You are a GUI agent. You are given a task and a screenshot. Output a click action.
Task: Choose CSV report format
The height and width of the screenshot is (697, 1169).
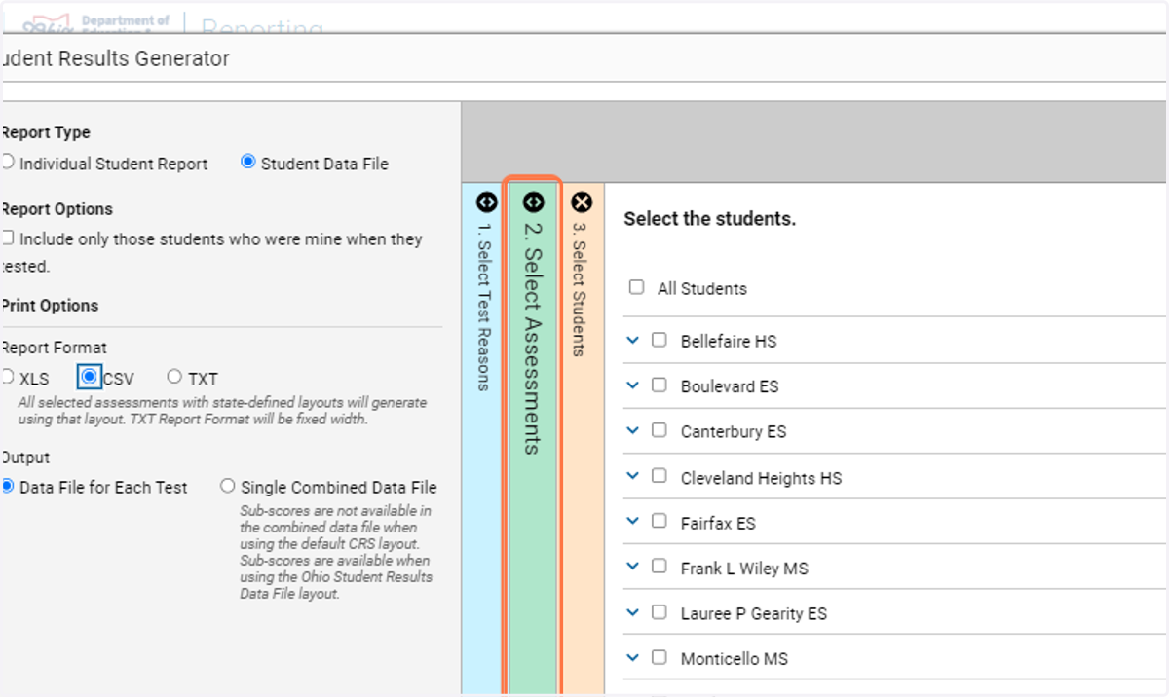(x=91, y=377)
